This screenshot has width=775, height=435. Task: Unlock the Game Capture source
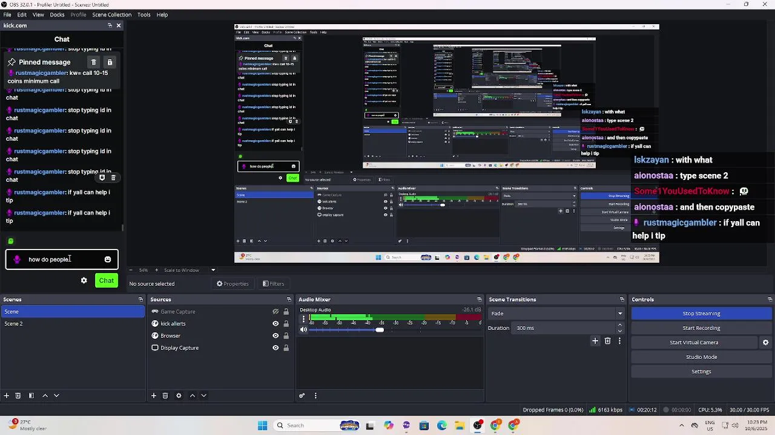coord(286,312)
